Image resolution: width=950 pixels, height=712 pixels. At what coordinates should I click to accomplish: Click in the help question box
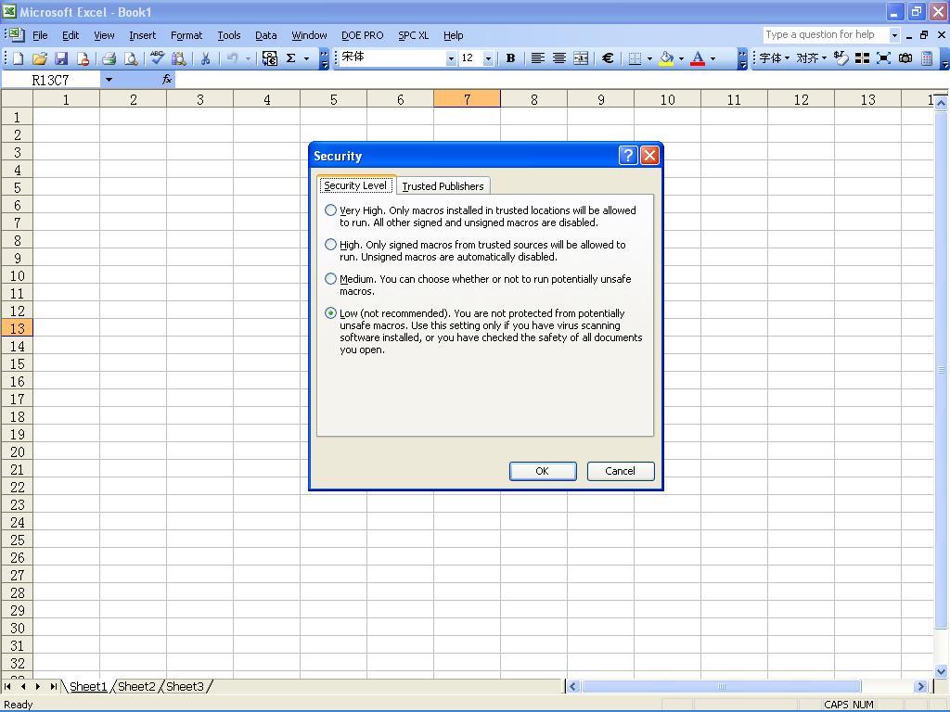[825, 35]
